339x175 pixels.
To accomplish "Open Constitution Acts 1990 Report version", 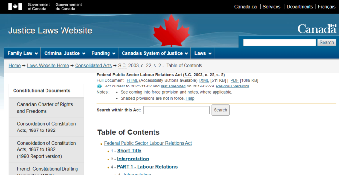I will [x=46, y=149].
